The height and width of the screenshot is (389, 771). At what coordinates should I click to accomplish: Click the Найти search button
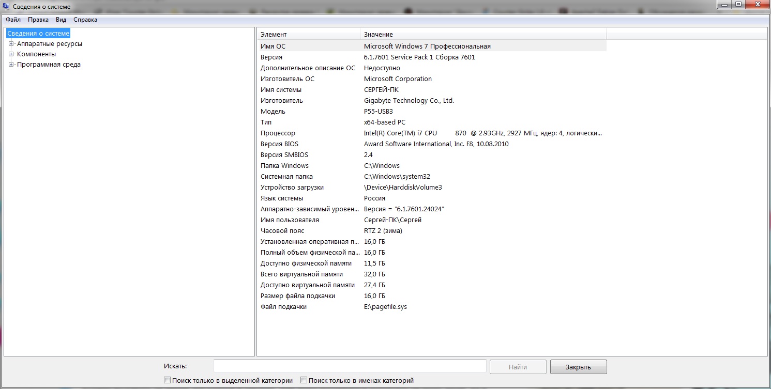tap(518, 367)
